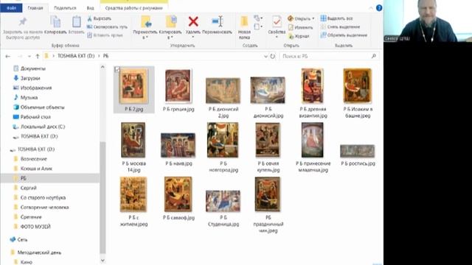Open Свойства of the selected file
This screenshot has height=265, width=472.
coord(277,27)
